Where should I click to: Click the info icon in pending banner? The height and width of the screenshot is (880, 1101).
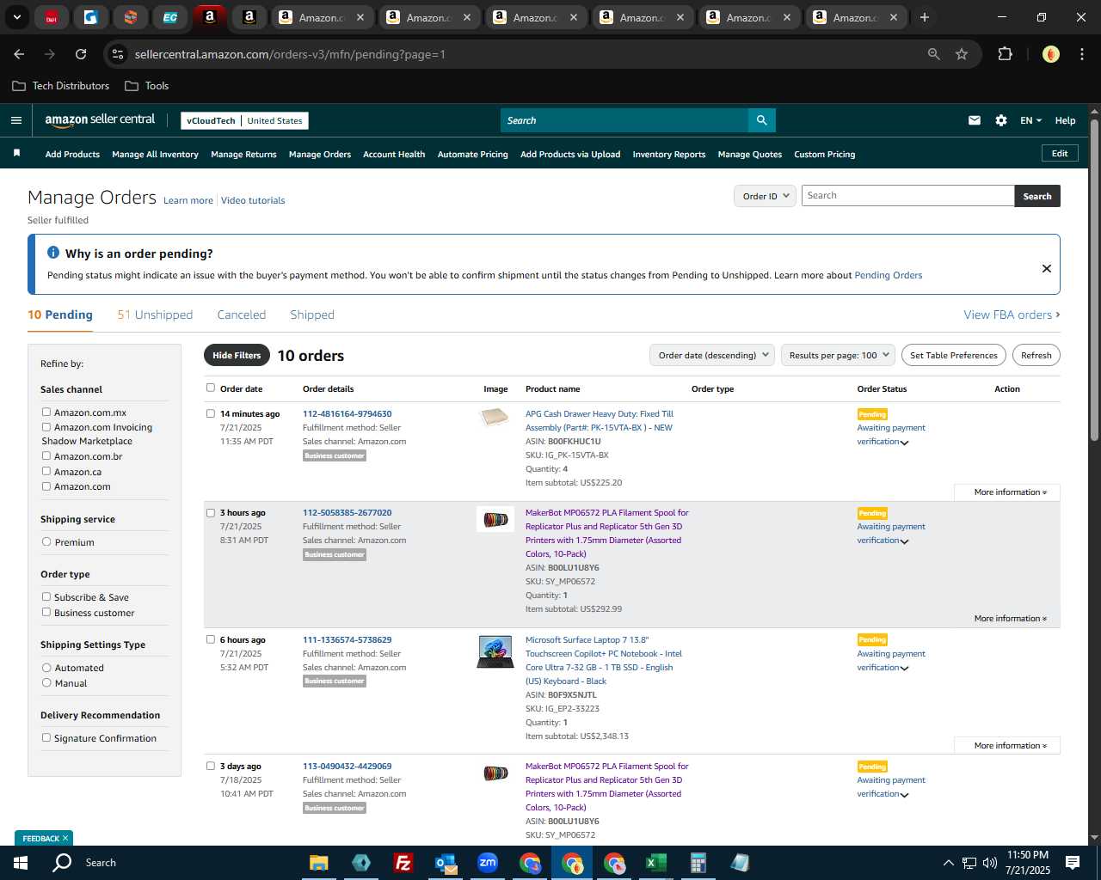pos(53,253)
